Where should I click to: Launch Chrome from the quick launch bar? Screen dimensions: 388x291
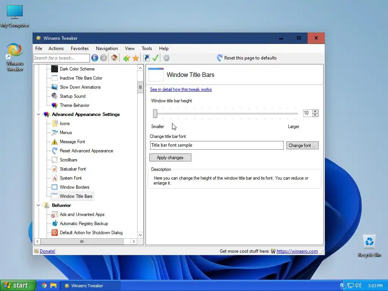tap(44, 286)
